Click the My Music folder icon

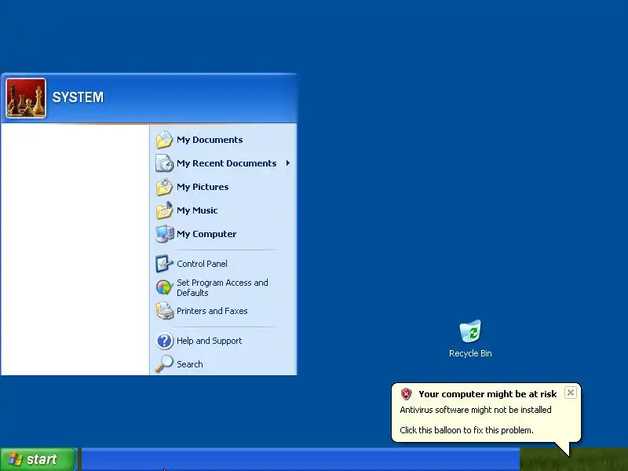tap(164, 210)
